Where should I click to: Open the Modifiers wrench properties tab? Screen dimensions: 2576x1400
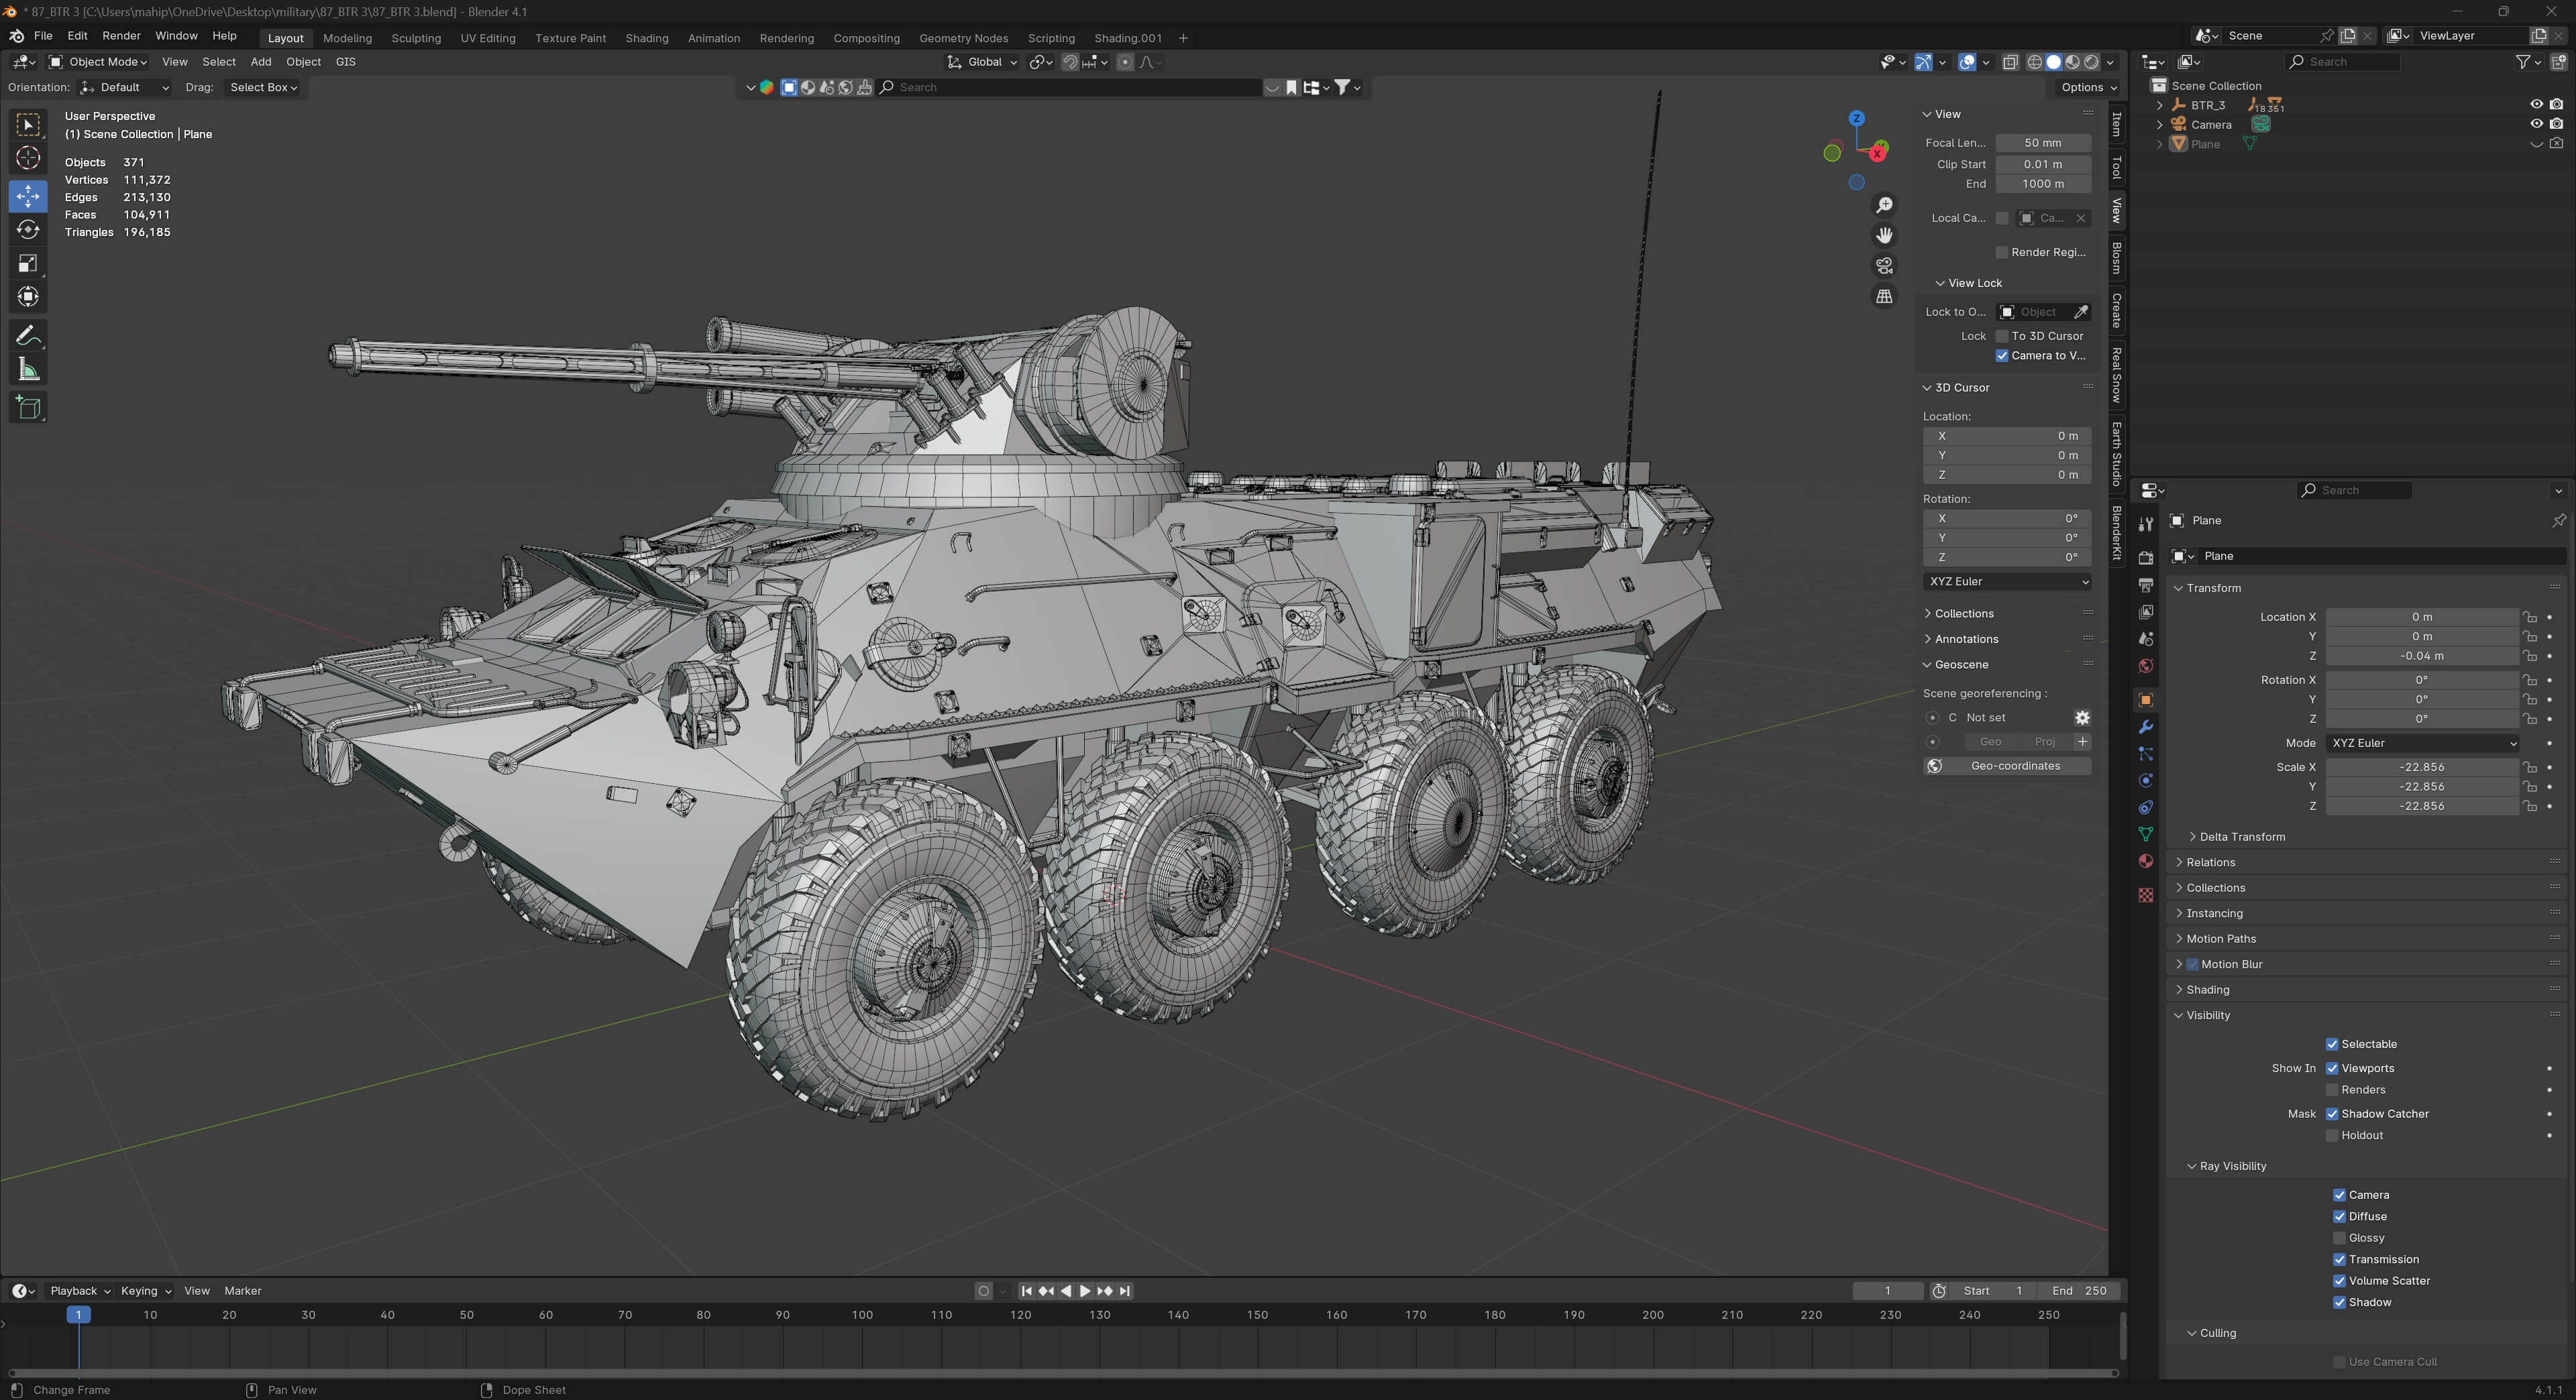2145,726
